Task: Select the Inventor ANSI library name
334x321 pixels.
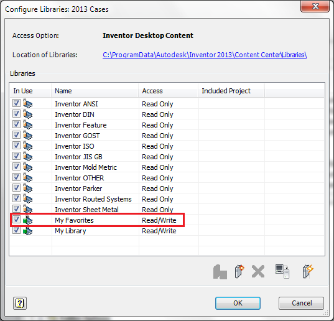Action: click(x=77, y=104)
